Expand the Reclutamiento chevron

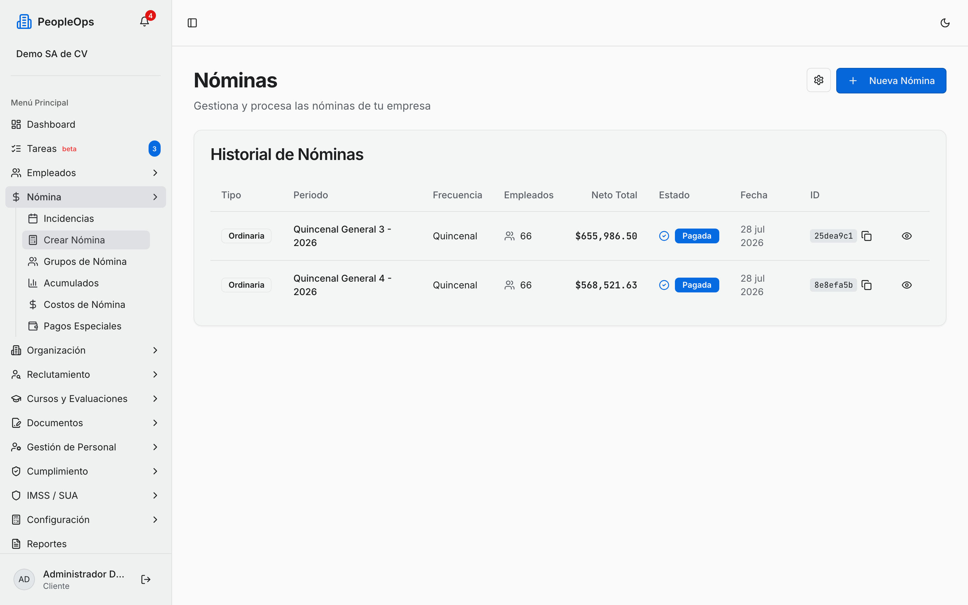(155, 374)
